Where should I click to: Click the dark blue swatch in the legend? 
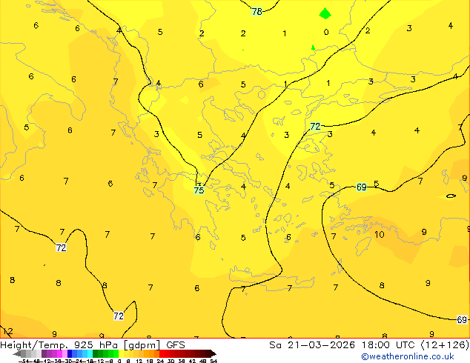point(70,353)
